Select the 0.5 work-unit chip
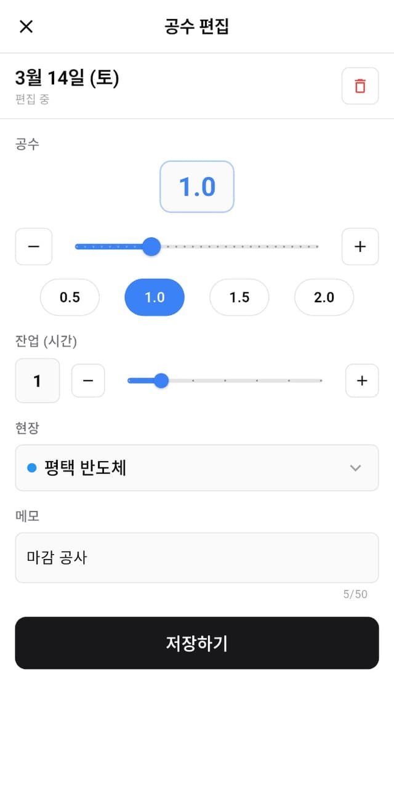394x809 pixels. pyautogui.click(x=70, y=297)
